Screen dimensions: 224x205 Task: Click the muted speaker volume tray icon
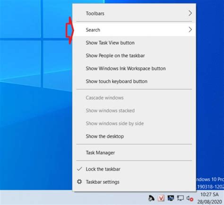[x=190, y=198]
